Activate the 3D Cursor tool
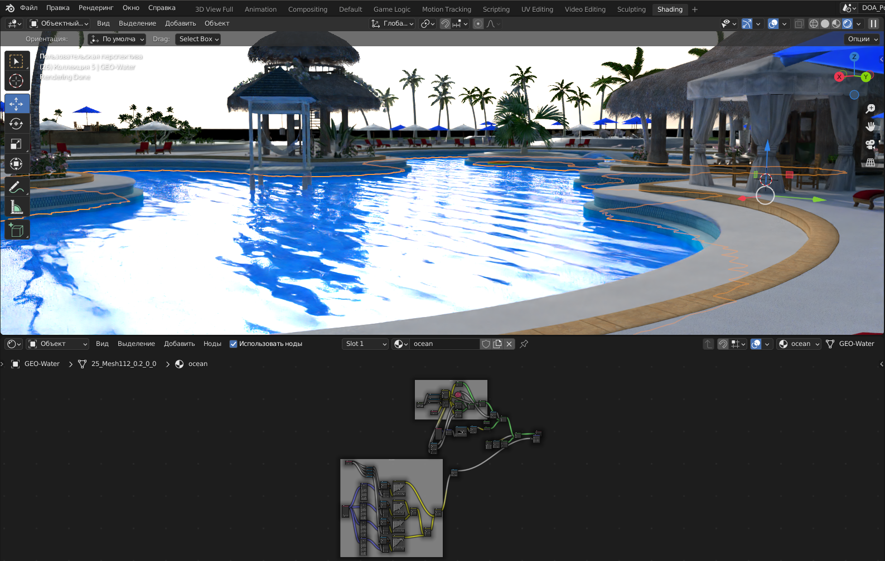The width and height of the screenshot is (885, 561). point(17,81)
